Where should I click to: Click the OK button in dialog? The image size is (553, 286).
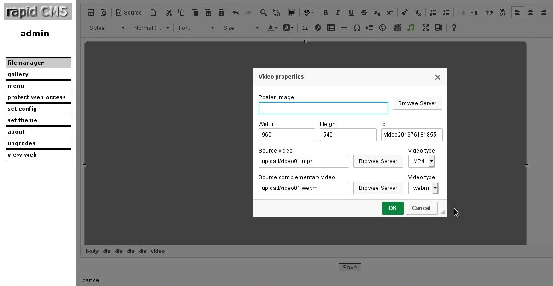tap(393, 208)
